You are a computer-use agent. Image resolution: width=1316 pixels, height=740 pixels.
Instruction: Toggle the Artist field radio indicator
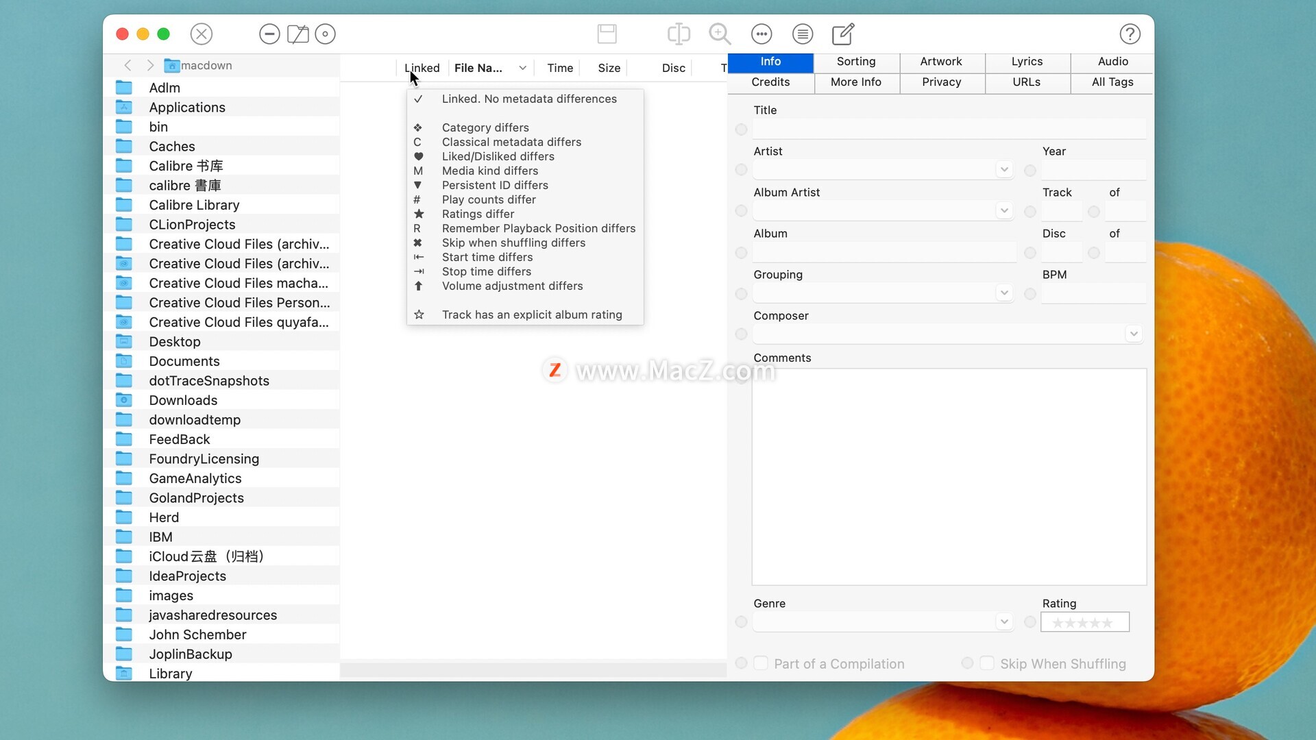[741, 169]
